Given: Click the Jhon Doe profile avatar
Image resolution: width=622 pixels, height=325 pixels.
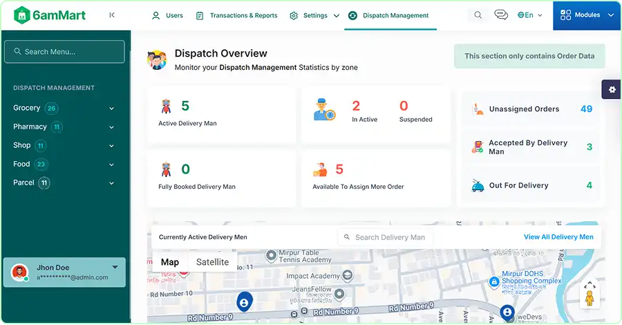Looking at the screenshot, I should 19,272.
